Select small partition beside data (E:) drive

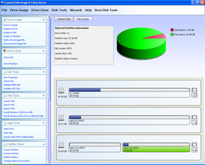[x=195, y=120]
